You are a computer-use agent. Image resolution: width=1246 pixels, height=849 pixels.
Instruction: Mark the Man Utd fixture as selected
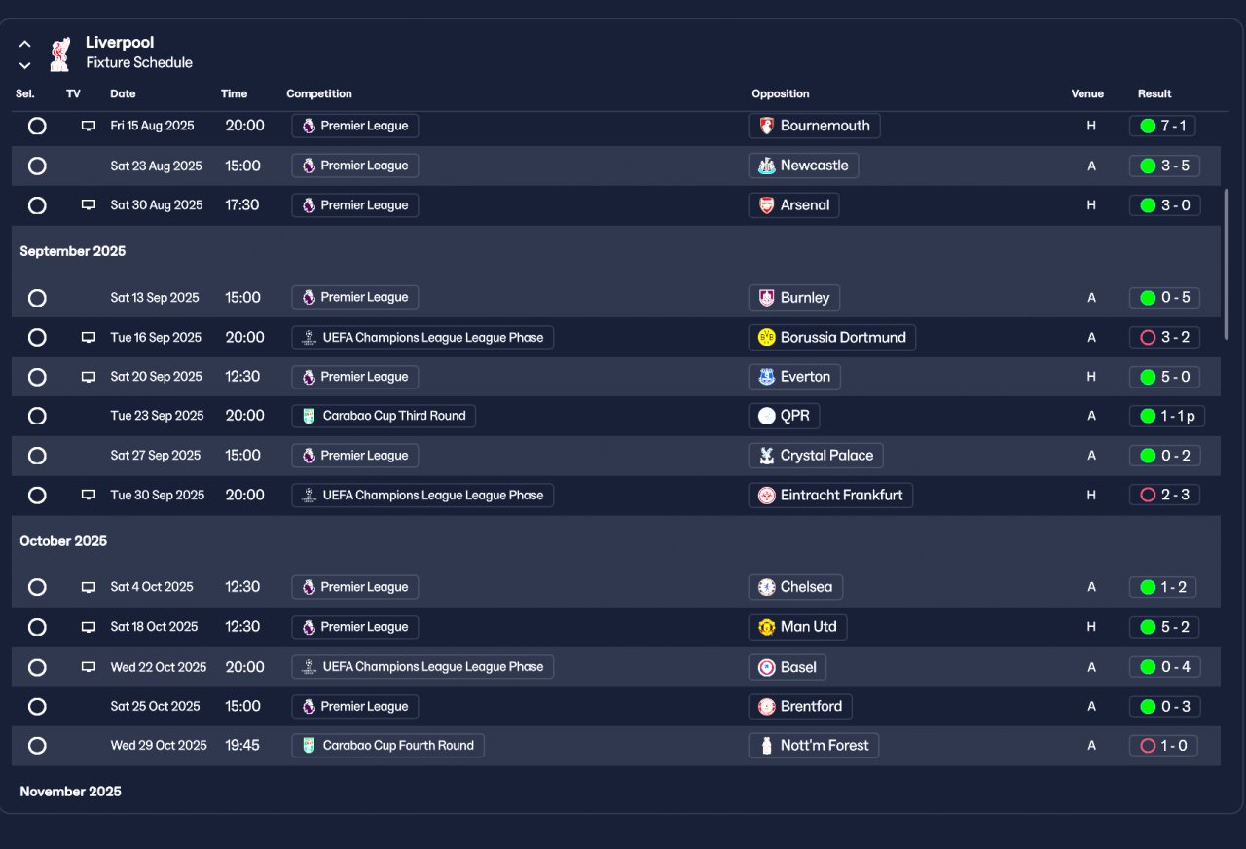[x=37, y=627]
